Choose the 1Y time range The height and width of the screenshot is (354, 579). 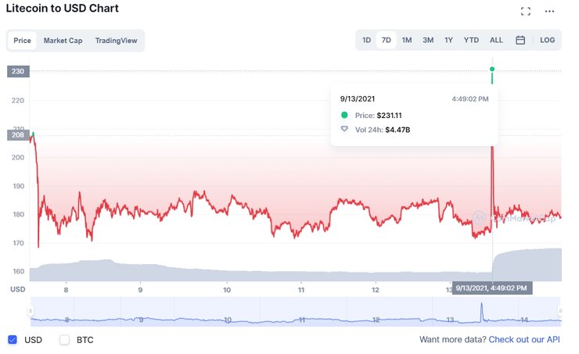coord(448,40)
